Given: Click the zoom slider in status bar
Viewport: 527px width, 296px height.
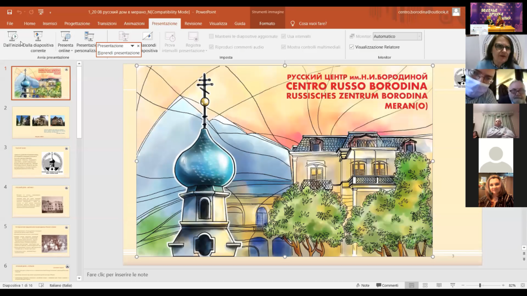Looking at the screenshot, I should [x=480, y=285].
